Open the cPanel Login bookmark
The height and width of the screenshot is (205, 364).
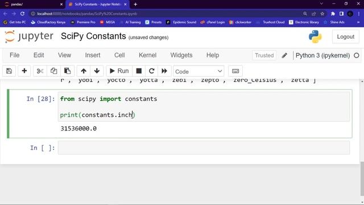coord(213,22)
